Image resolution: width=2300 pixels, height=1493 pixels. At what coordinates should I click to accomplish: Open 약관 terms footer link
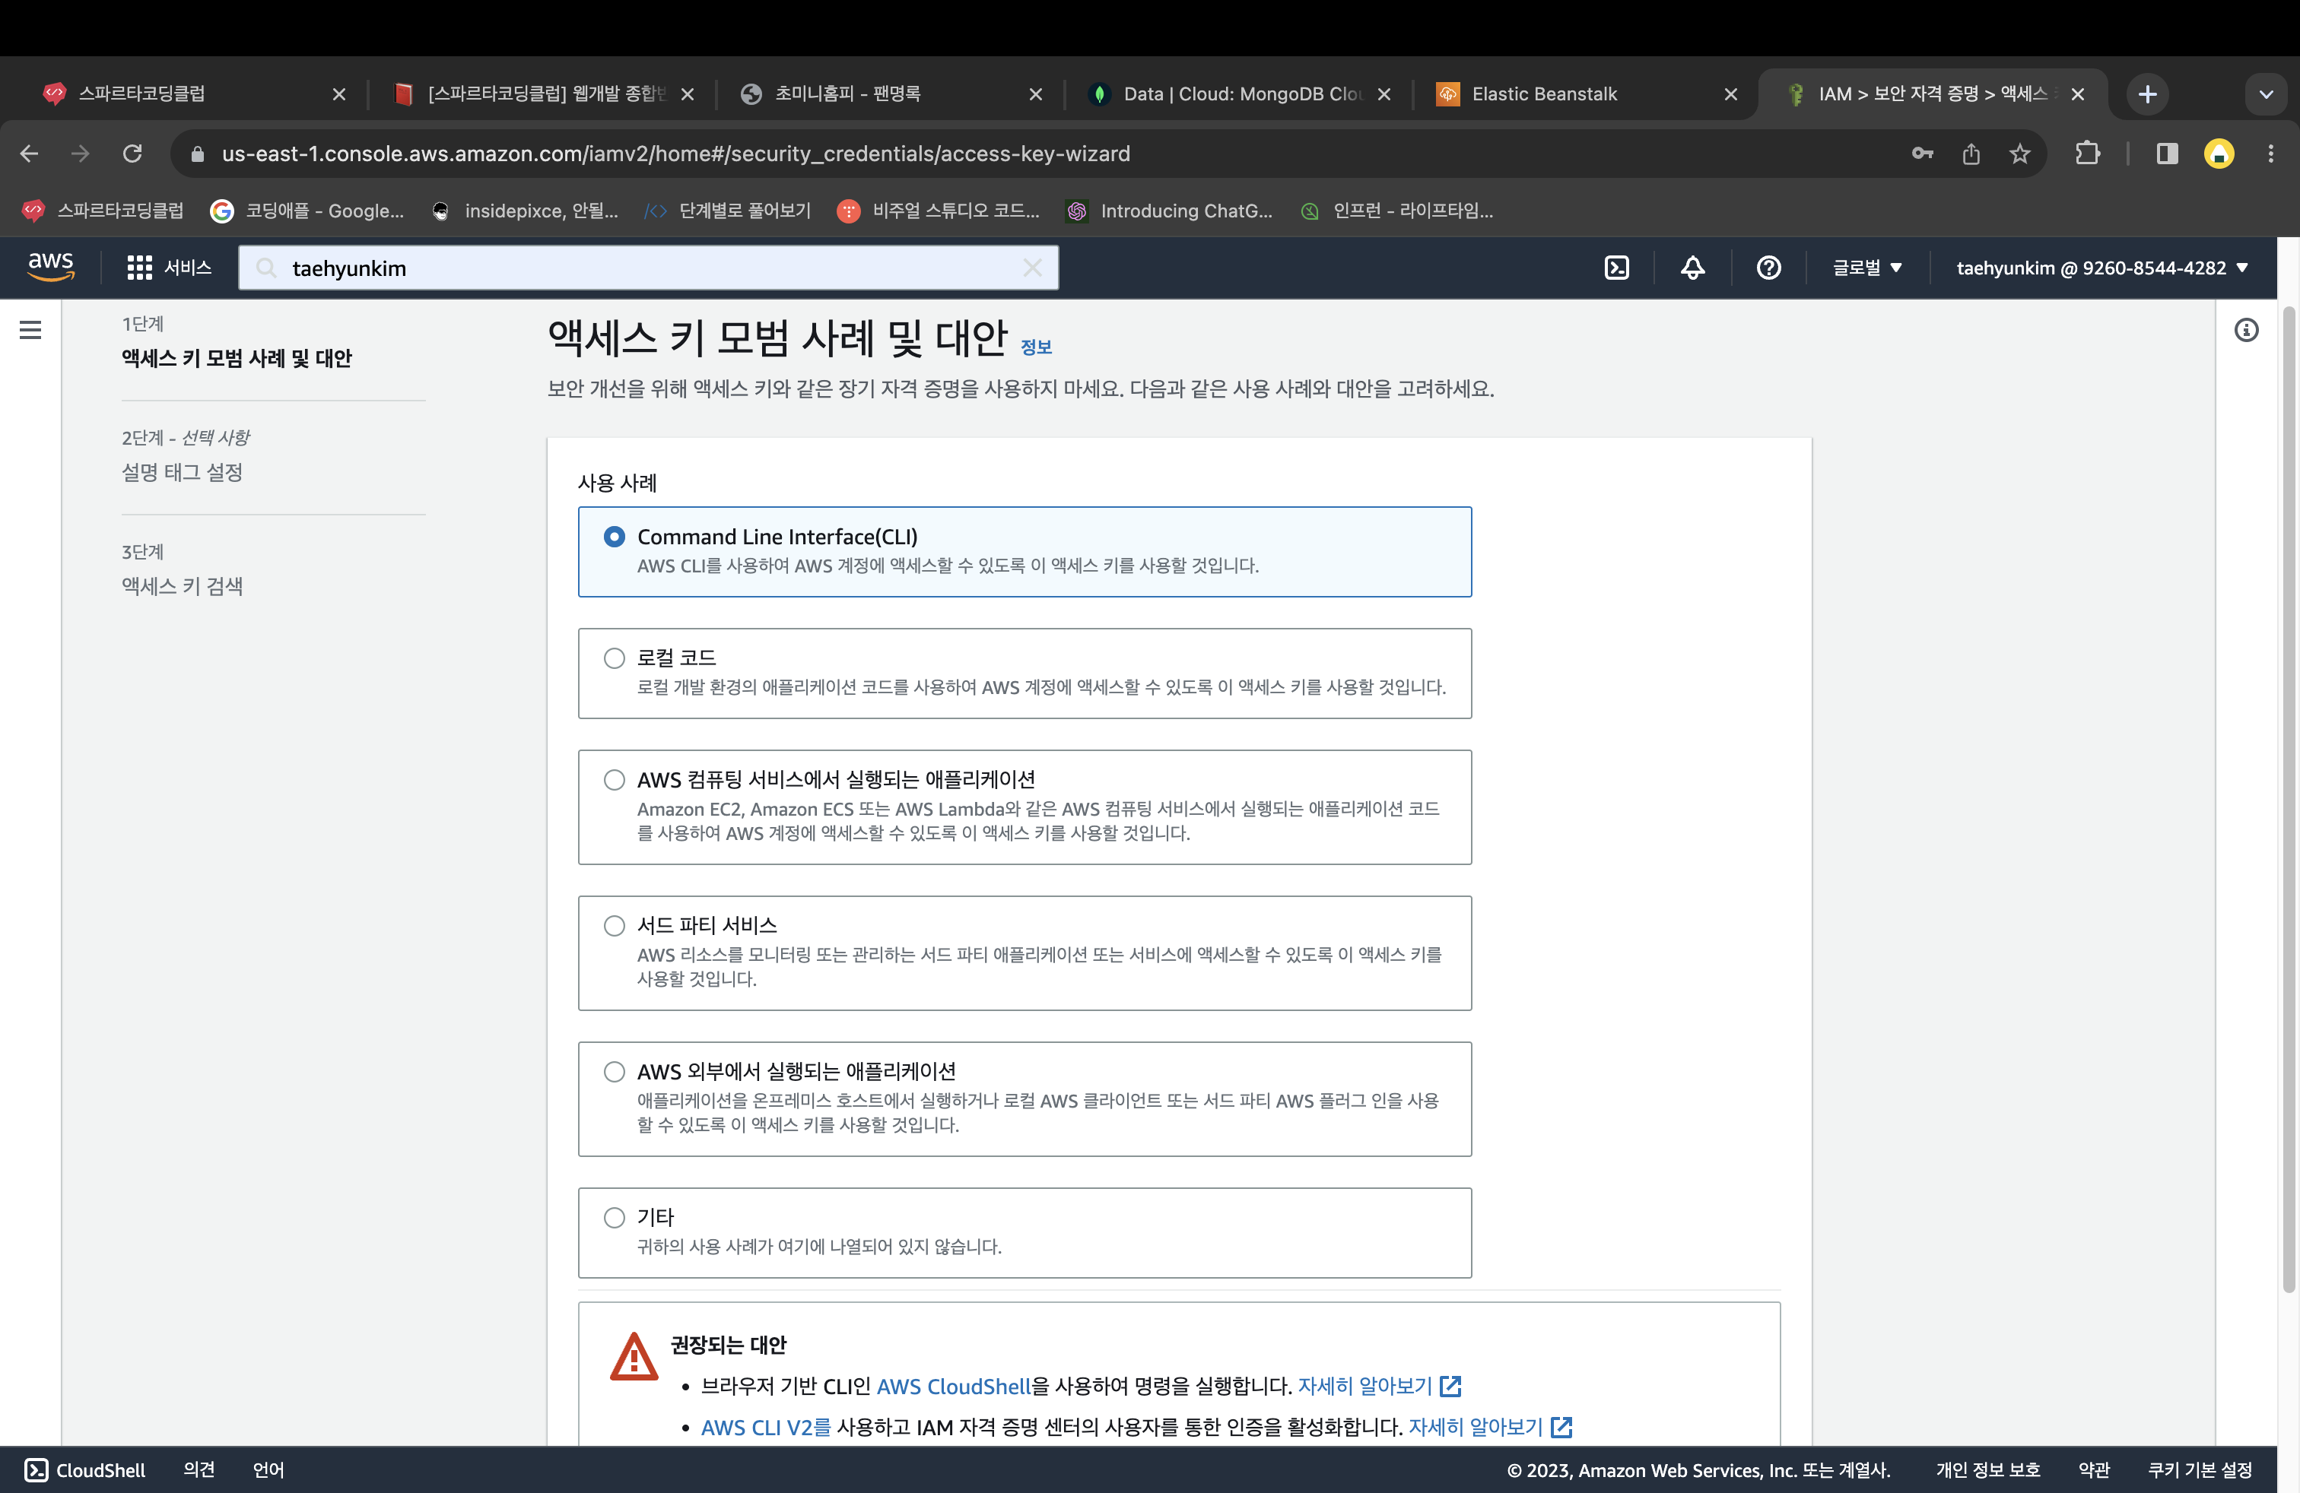(x=2094, y=1470)
